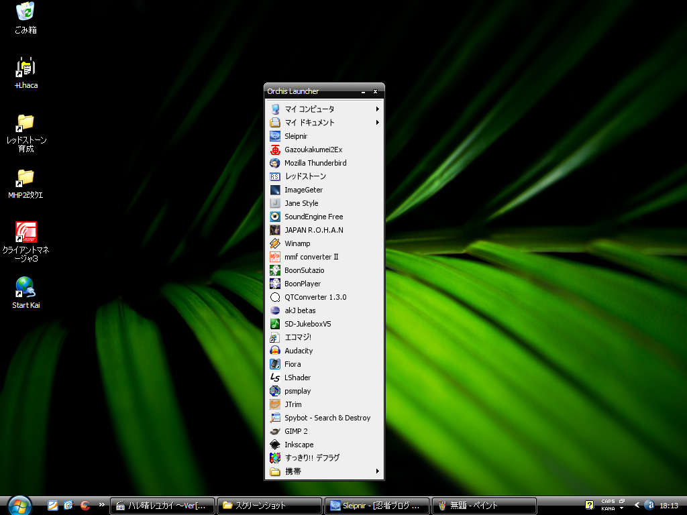Viewport: 687px width, 515px height.
Task: Select the エコマジ! launcher entry
Action: tap(324, 337)
